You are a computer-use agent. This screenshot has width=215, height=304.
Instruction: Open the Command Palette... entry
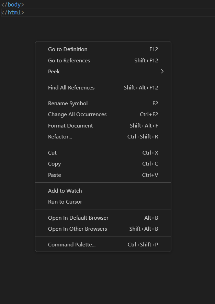tap(103, 245)
